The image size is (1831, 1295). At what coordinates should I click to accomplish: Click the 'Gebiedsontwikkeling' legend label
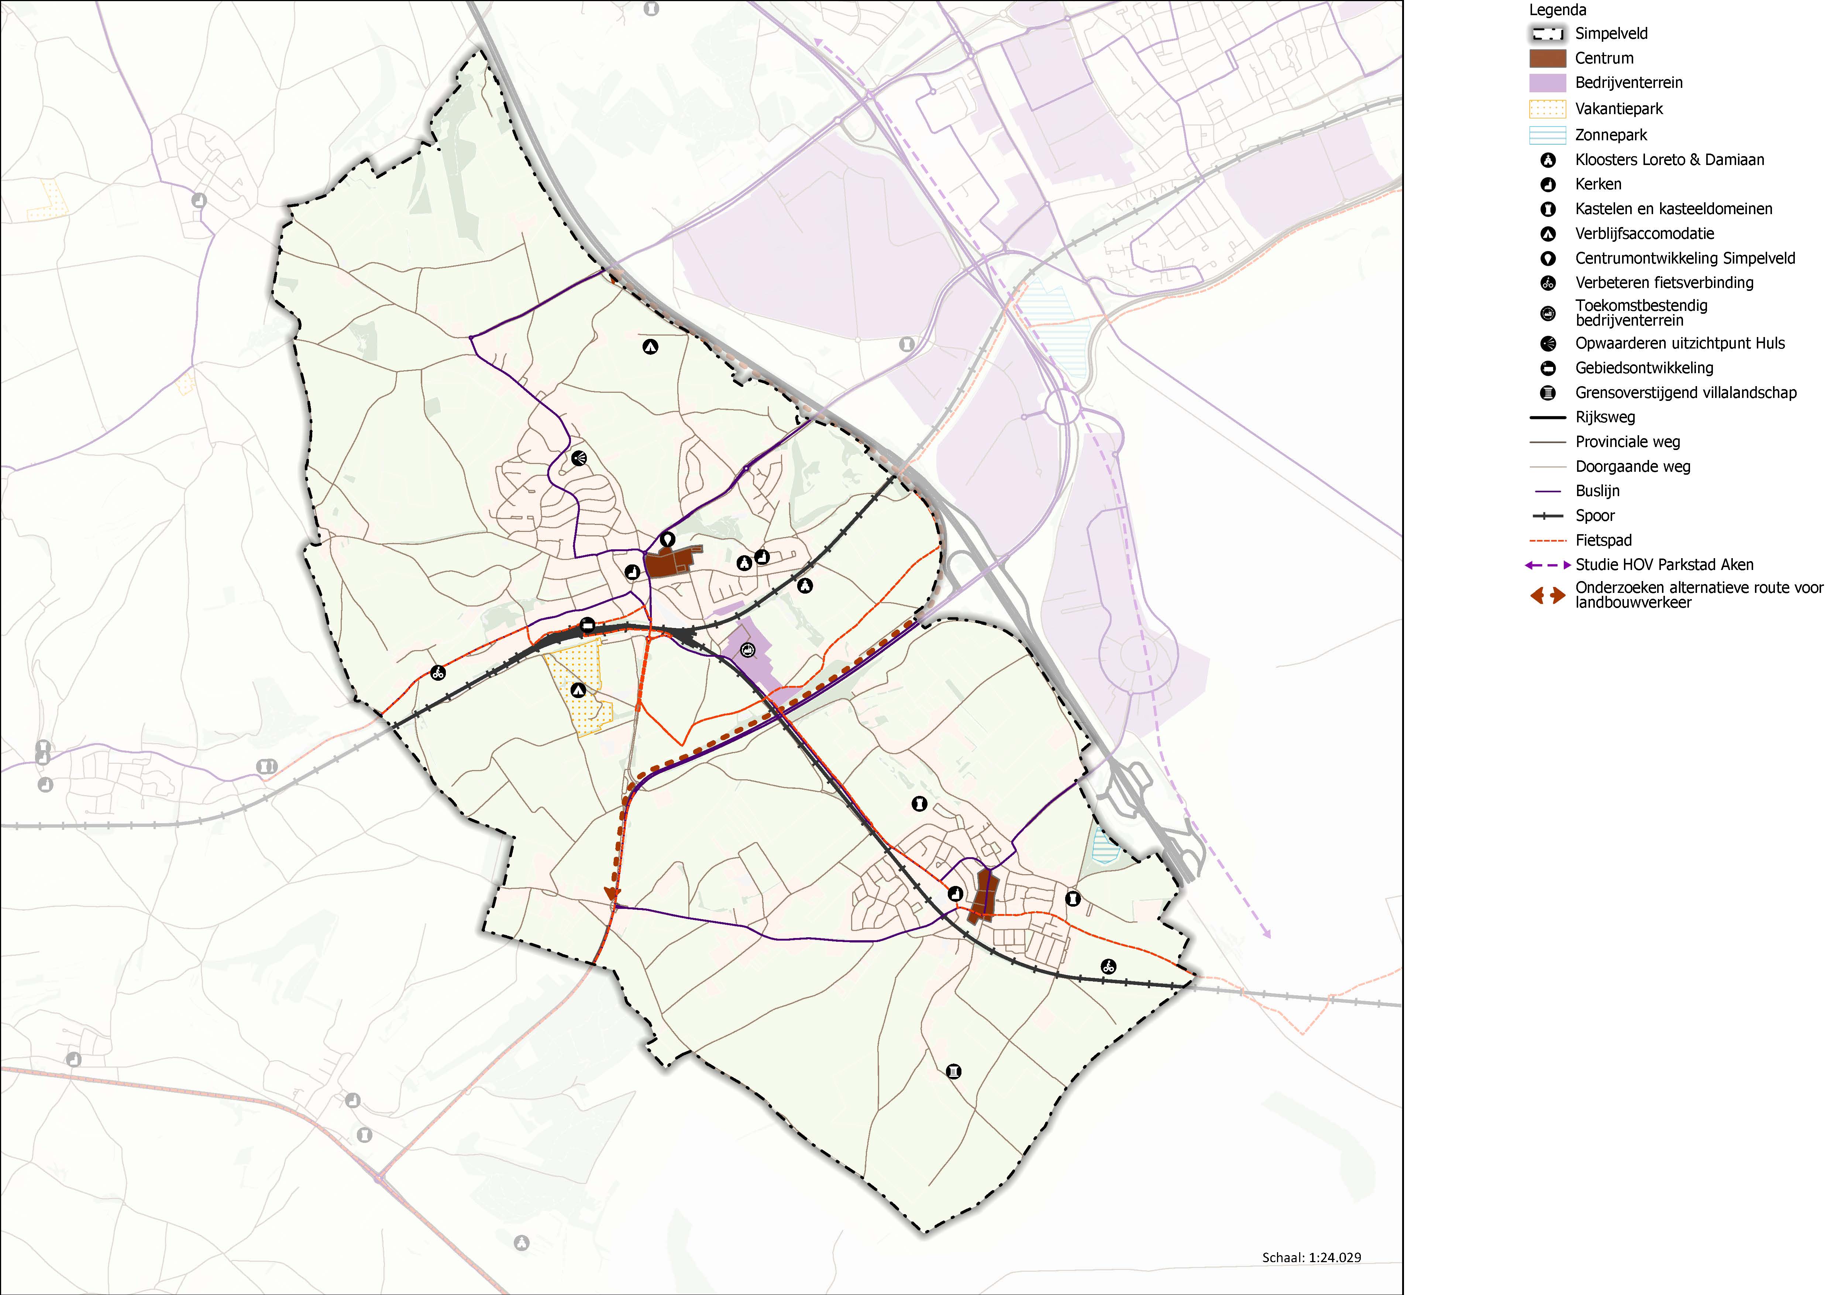[1644, 368]
